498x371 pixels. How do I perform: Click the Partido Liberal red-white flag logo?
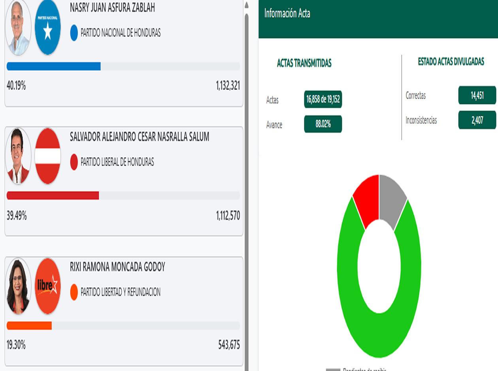[47, 156]
